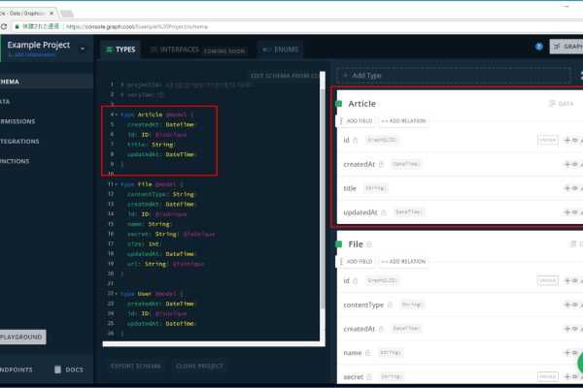Click the eye icon in Article id row

coord(574,140)
